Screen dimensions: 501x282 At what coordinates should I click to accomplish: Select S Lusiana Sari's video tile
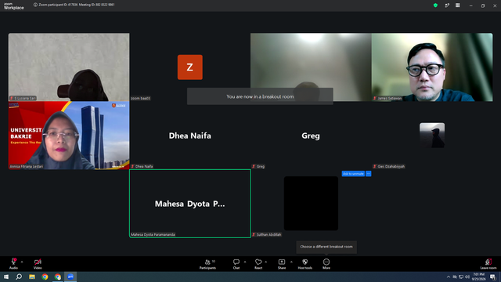pyautogui.click(x=69, y=67)
